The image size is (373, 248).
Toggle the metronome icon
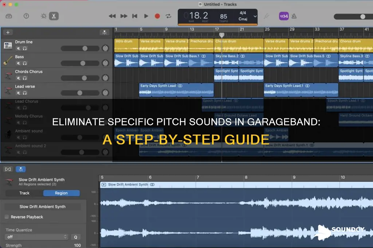click(294, 16)
